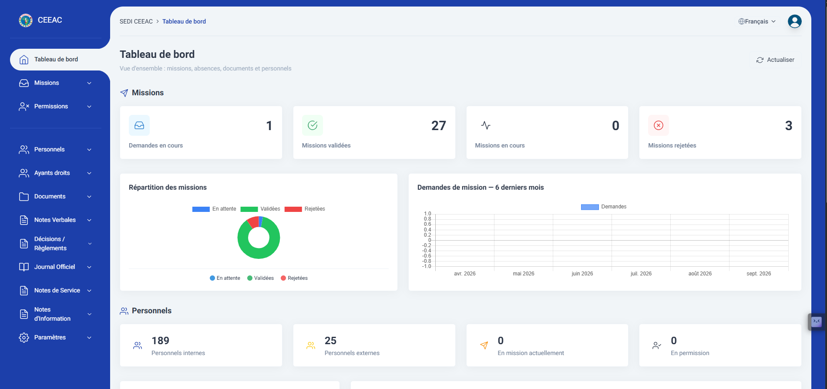
Task: Open the Journal Officiel menu item
Action: coord(56,267)
